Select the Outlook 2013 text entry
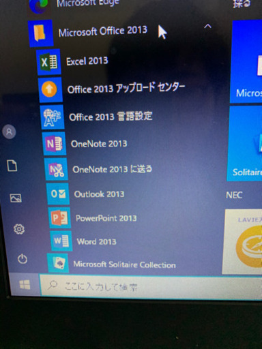The image size is (262, 349). (x=99, y=194)
